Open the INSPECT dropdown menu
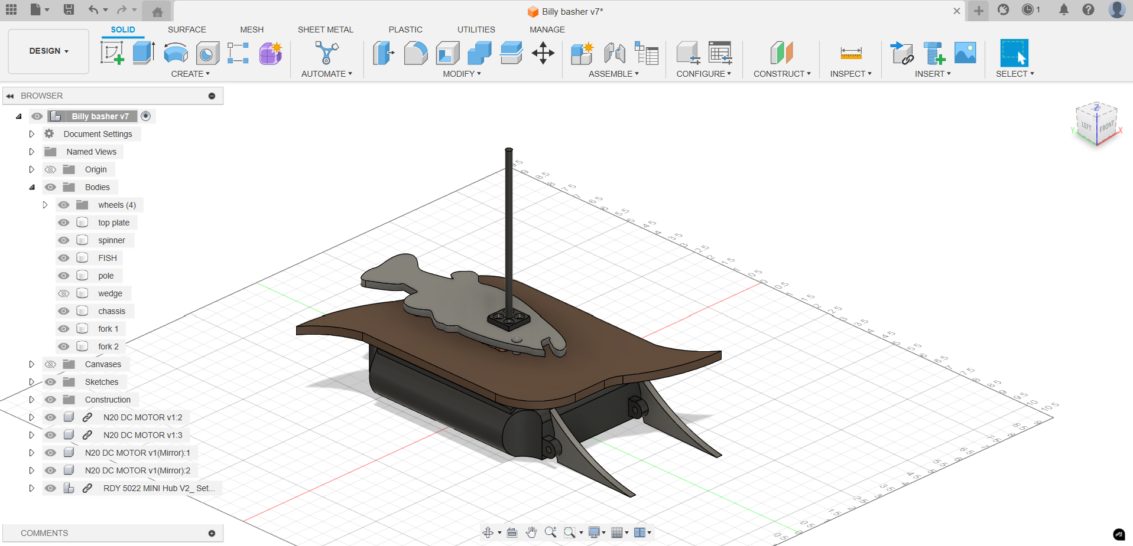The width and height of the screenshot is (1133, 546). [850, 74]
